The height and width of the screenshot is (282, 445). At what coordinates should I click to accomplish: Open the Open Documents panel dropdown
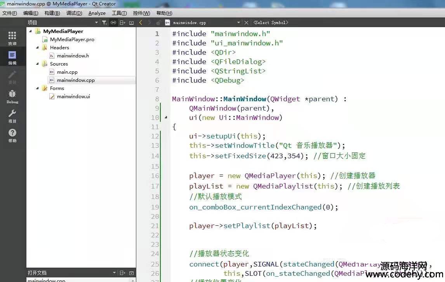[114, 273]
